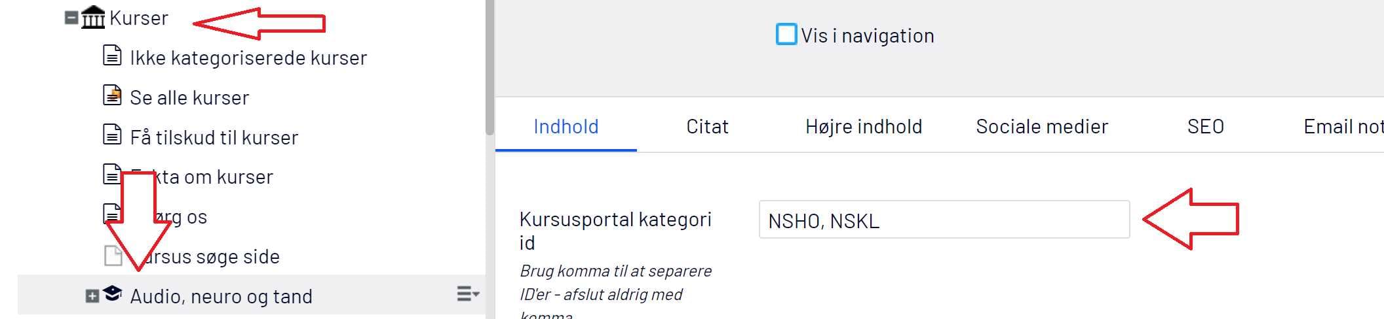Click document icon beside Fakta om kurser

(113, 175)
